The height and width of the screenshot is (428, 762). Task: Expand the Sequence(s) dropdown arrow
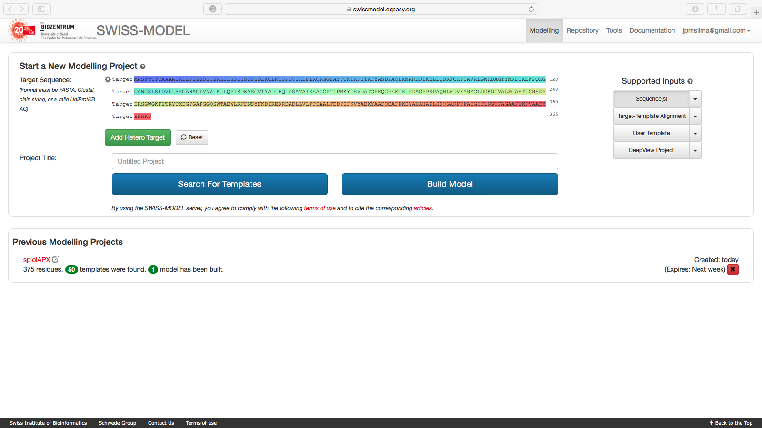click(x=695, y=99)
